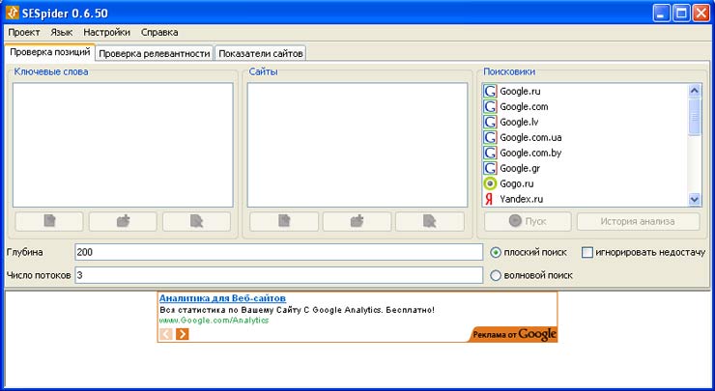The width and height of the screenshot is (715, 391).
Task: Click the Реклама от Google label
Action: (514, 334)
